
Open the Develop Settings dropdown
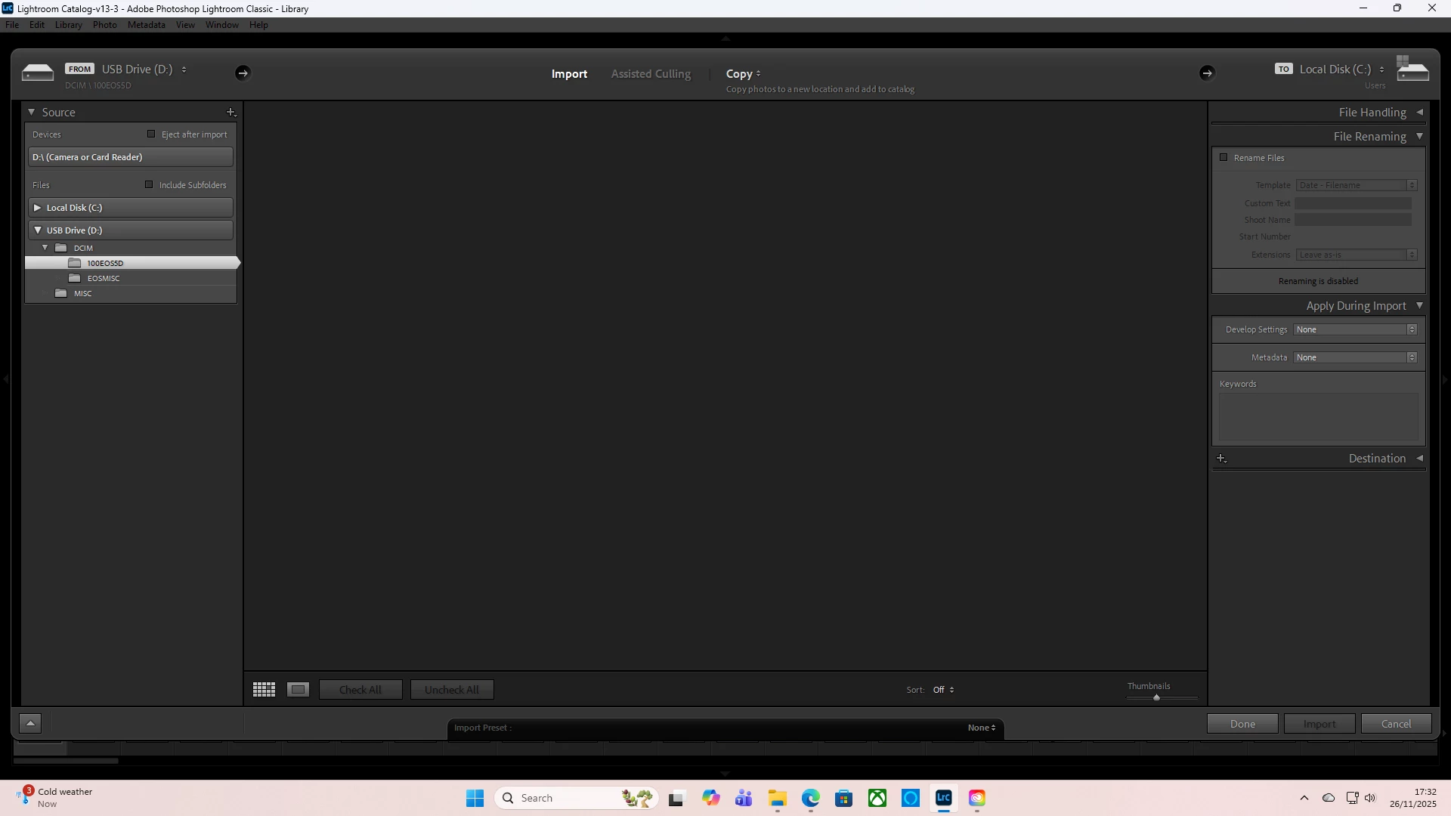pos(1356,329)
